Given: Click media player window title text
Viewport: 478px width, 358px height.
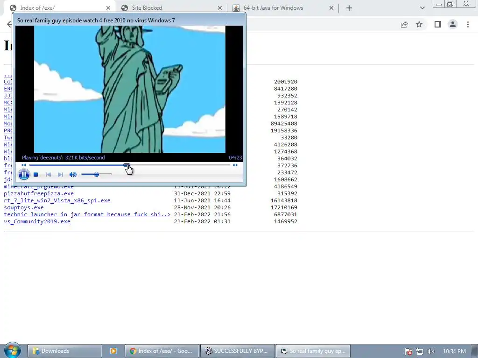Looking at the screenshot, I should point(96,21).
